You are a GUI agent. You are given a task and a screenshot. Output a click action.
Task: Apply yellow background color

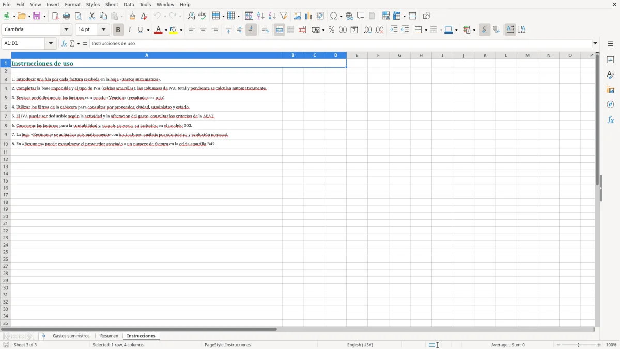(x=174, y=30)
